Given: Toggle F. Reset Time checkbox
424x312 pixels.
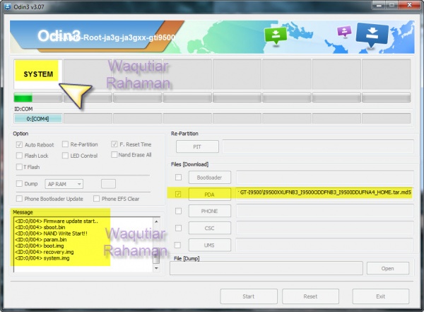Looking at the screenshot, I should pos(114,144).
